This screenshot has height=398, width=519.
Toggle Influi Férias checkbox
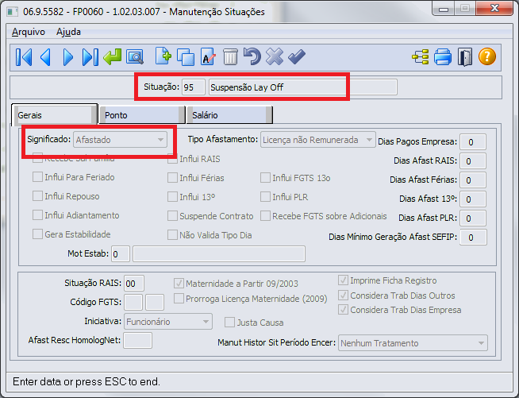(172, 178)
